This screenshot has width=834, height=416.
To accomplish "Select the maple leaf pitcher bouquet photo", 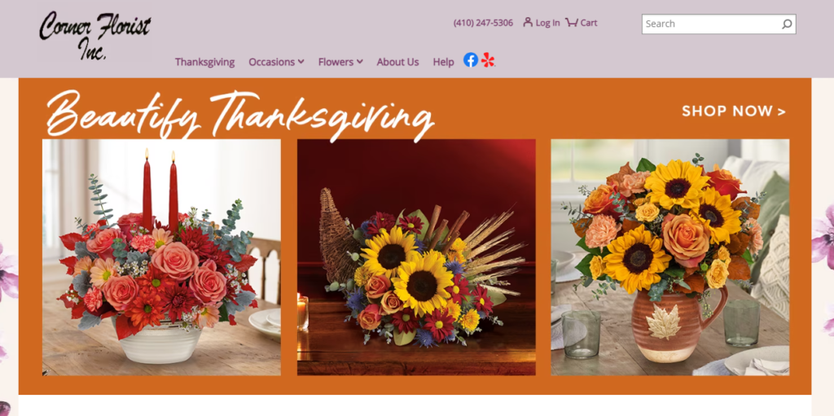I will click(x=670, y=257).
